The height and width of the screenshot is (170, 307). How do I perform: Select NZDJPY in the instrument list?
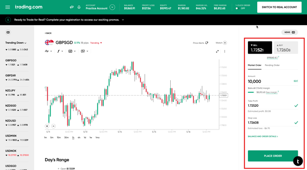pos(17,93)
